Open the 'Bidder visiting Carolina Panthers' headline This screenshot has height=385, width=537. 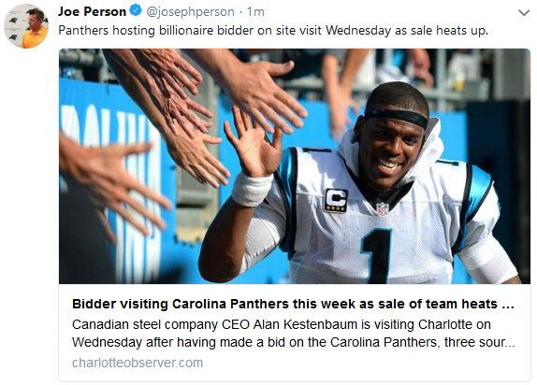point(293,304)
